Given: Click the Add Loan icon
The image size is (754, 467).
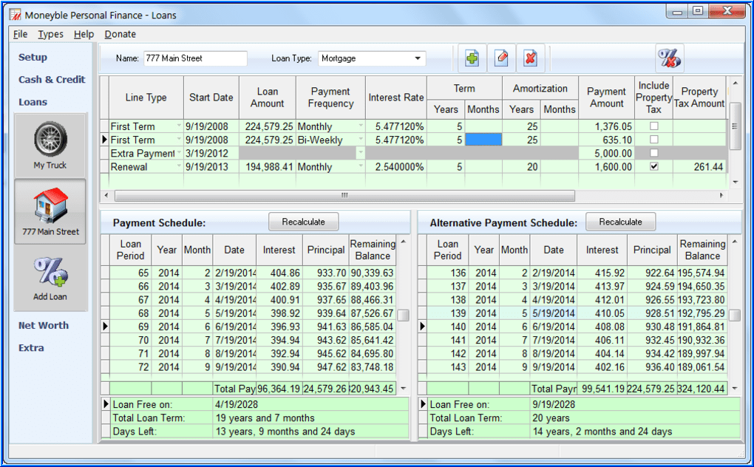Looking at the screenshot, I should click(50, 273).
